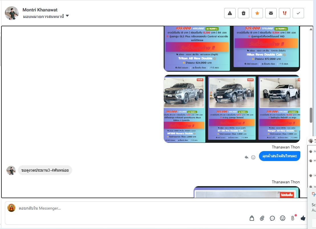Click the Thanawan Thon label above the blue message

(285, 147)
